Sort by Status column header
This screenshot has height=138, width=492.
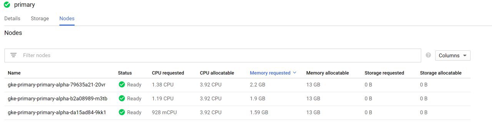(125, 73)
